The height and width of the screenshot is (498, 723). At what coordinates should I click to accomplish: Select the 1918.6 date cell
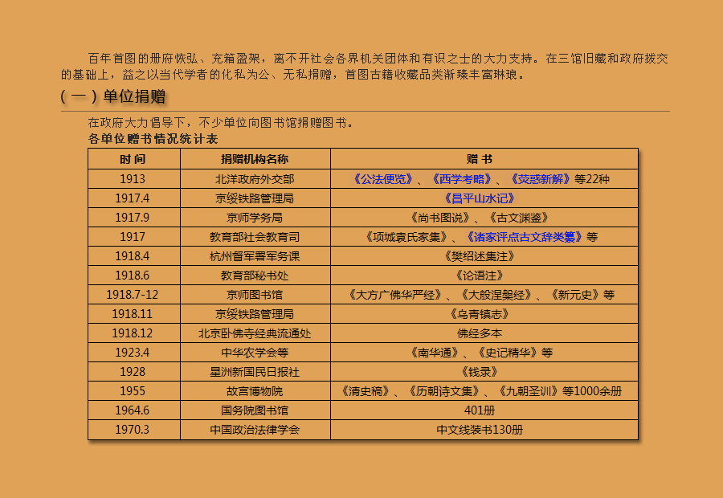tap(133, 276)
